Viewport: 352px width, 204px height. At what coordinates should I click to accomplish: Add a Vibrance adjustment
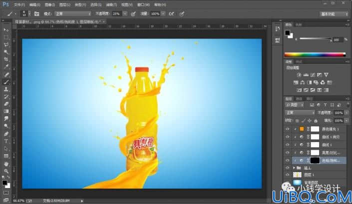(326, 74)
